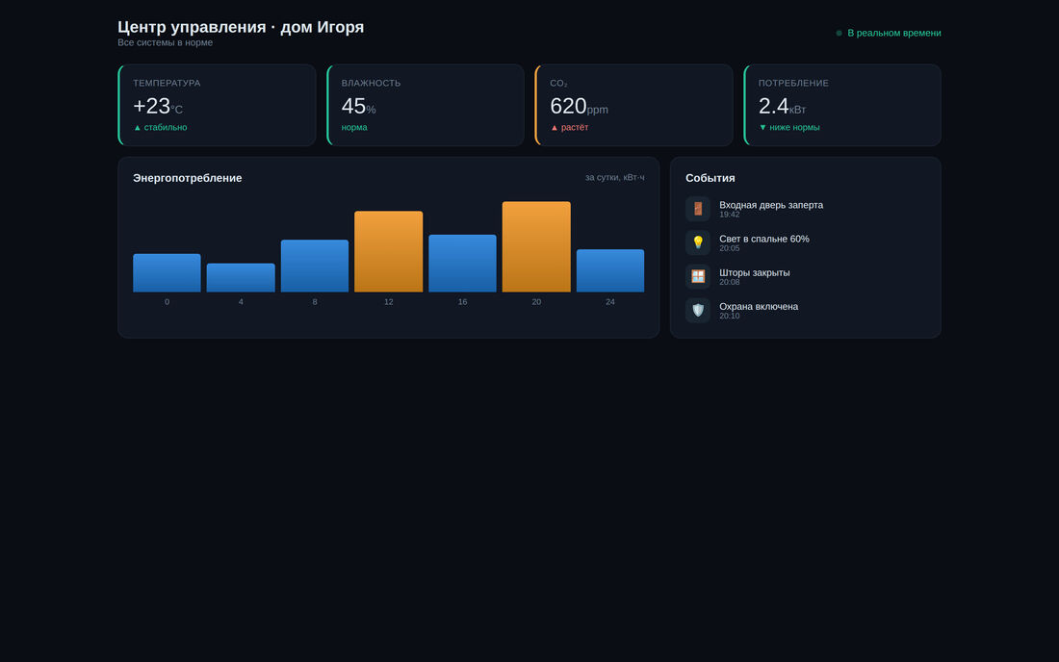Open the shield icon for Охрана включена
Viewport: 1059px width, 662px height.
(698, 311)
